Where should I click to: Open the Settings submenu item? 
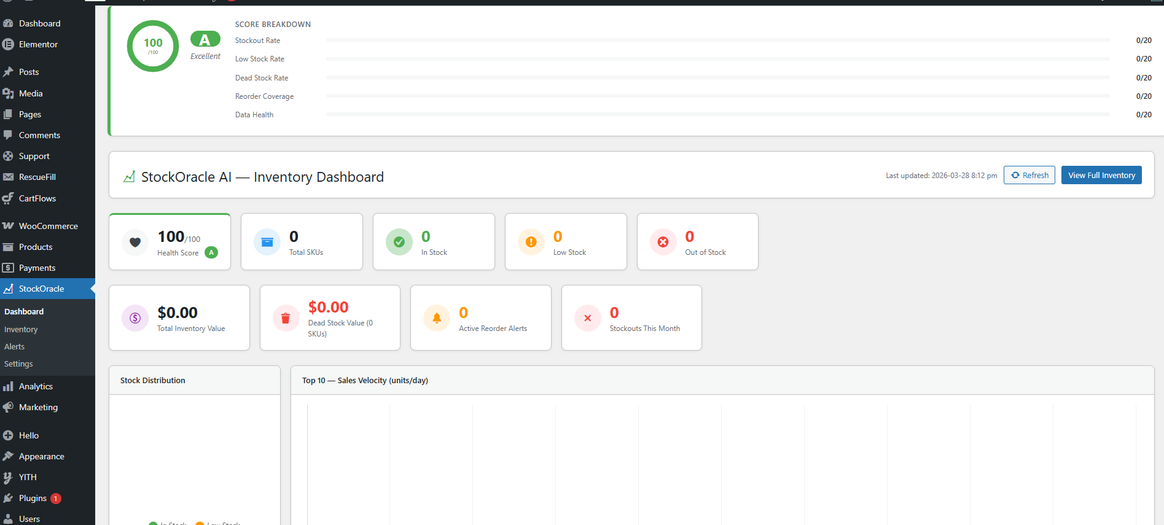point(18,364)
